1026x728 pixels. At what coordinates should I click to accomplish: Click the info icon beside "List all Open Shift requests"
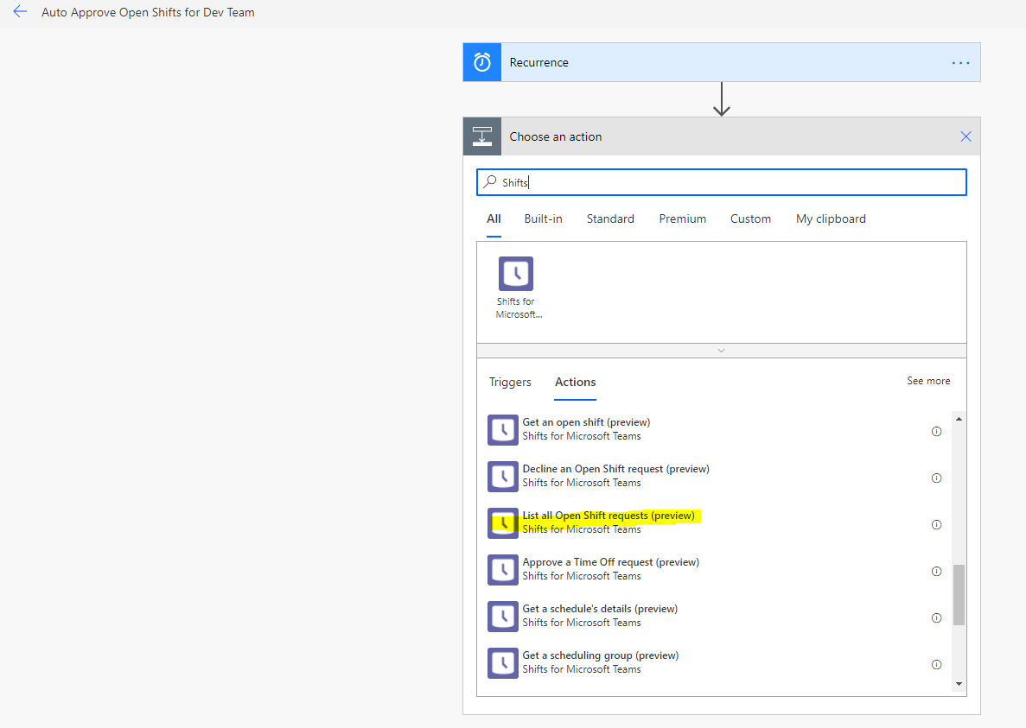936,524
